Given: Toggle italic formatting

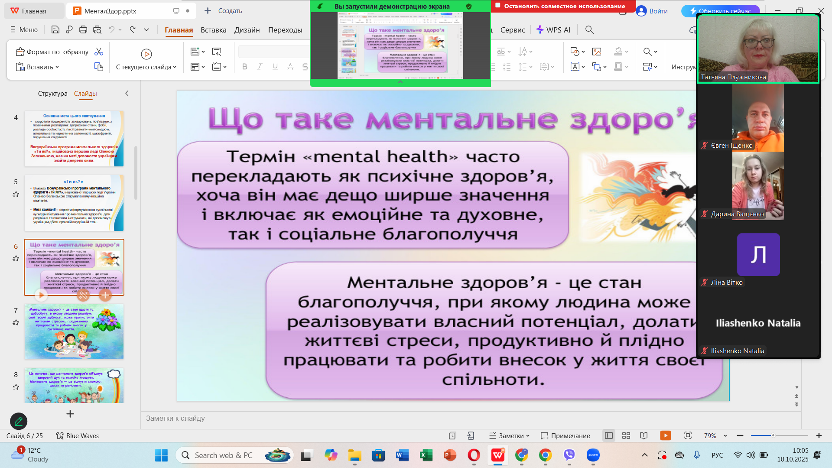Looking at the screenshot, I should pos(260,67).
